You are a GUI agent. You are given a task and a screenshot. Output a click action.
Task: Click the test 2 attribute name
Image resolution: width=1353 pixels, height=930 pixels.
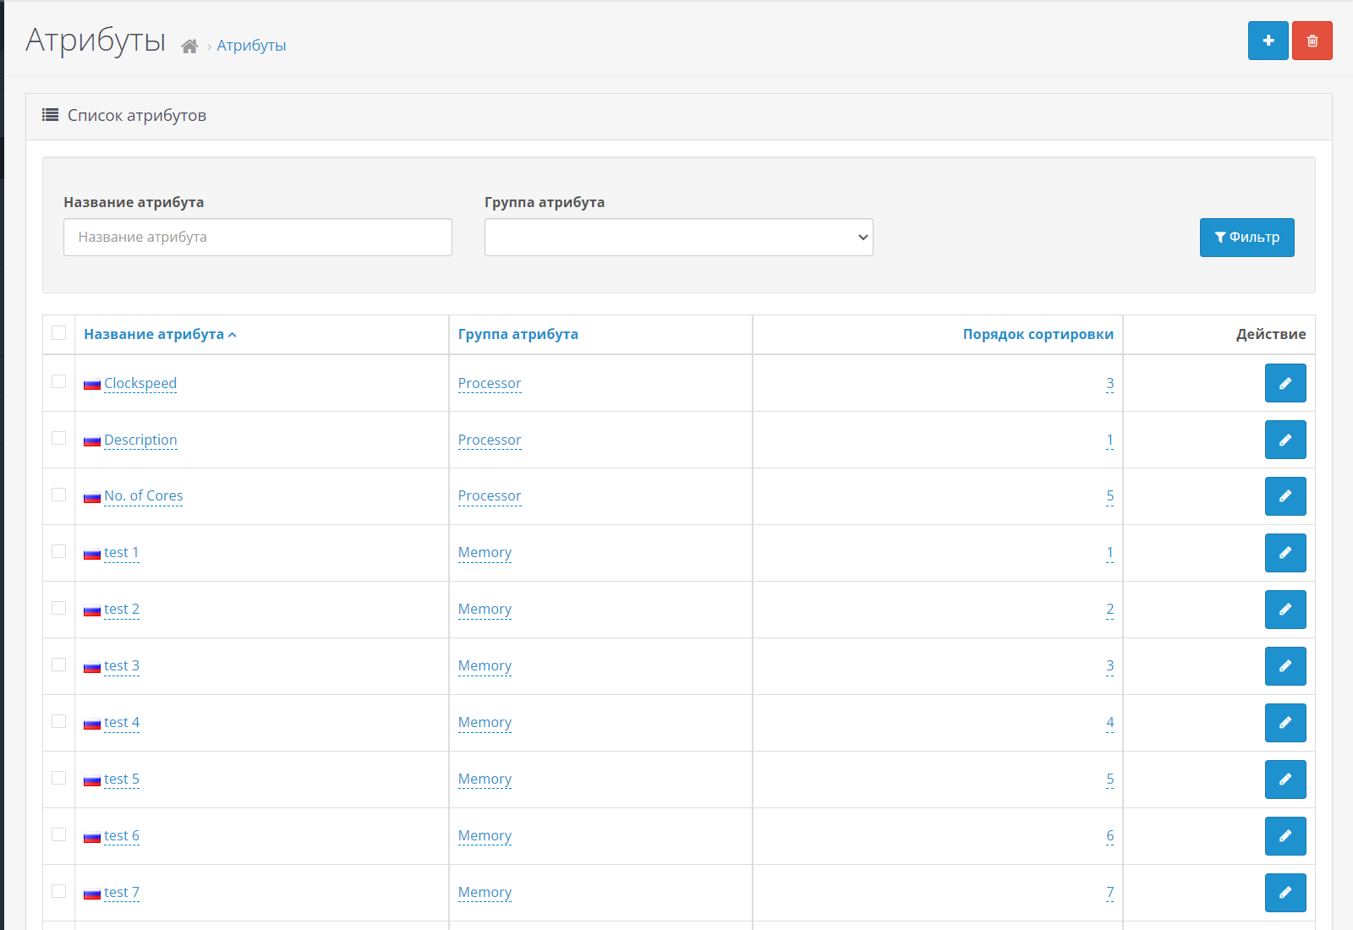click(122, 609)
